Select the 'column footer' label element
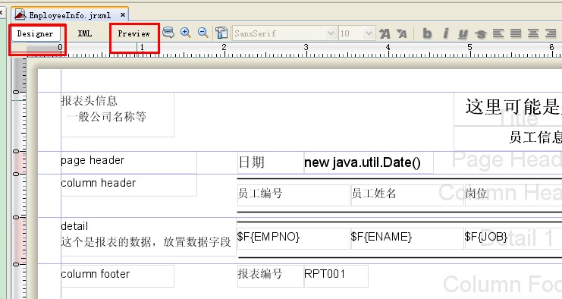The height and width of the screenshot is (299, 562). coord(118,276)
